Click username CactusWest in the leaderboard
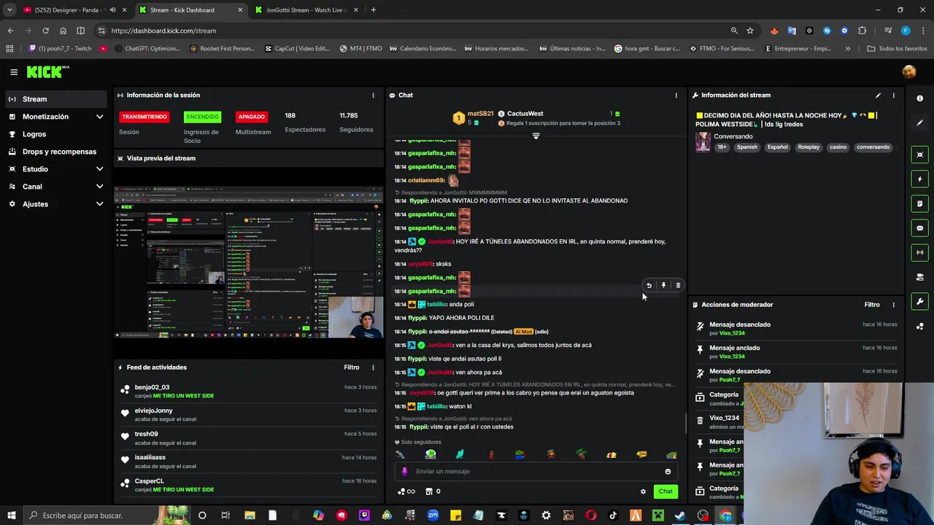934x525 pixels. (525, 114)
